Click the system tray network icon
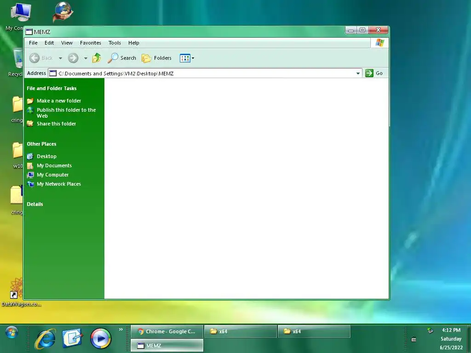 (x=430, y=330)
